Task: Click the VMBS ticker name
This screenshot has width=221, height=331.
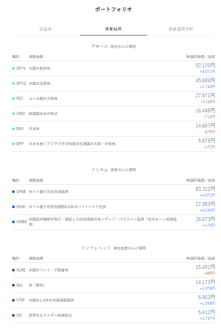Action: tap(21, 222)
